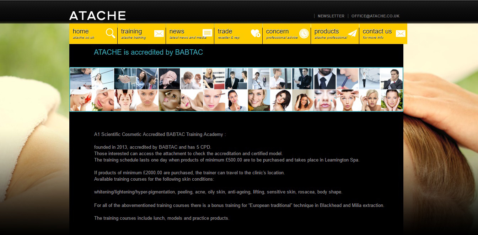Viewport: 478px width, 235px height.
Task: Click the OFFICE@ATACHE.CO.UK email link
Action: click(375, 16)
